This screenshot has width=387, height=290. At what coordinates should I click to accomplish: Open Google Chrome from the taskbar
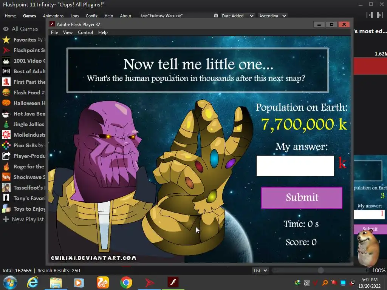(126, 282)
